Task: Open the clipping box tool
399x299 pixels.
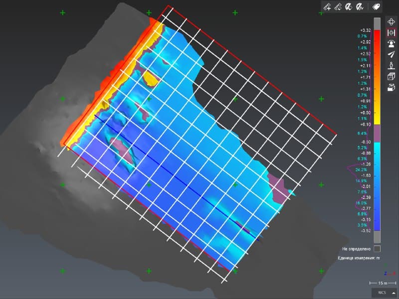Action: (x=391, y=87)
